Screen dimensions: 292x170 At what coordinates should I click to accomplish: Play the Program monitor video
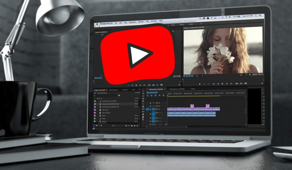222,84
